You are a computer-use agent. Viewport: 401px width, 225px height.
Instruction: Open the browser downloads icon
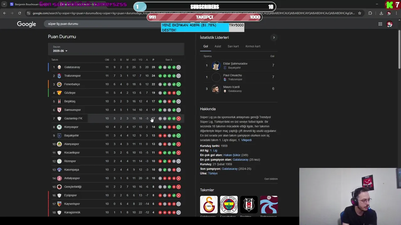[x=381, y=13]
